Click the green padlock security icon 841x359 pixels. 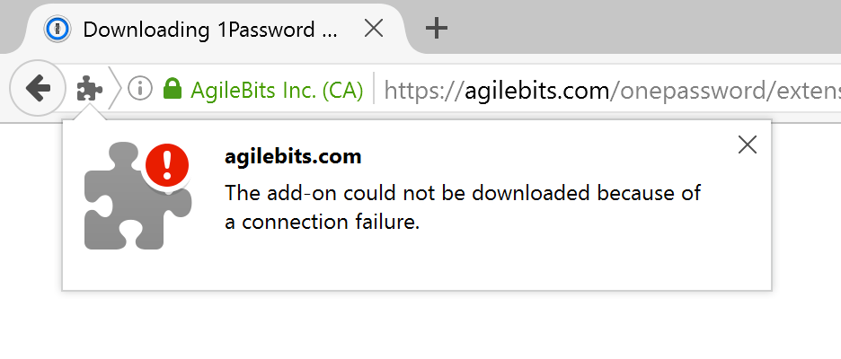click(x=173, y=89)
